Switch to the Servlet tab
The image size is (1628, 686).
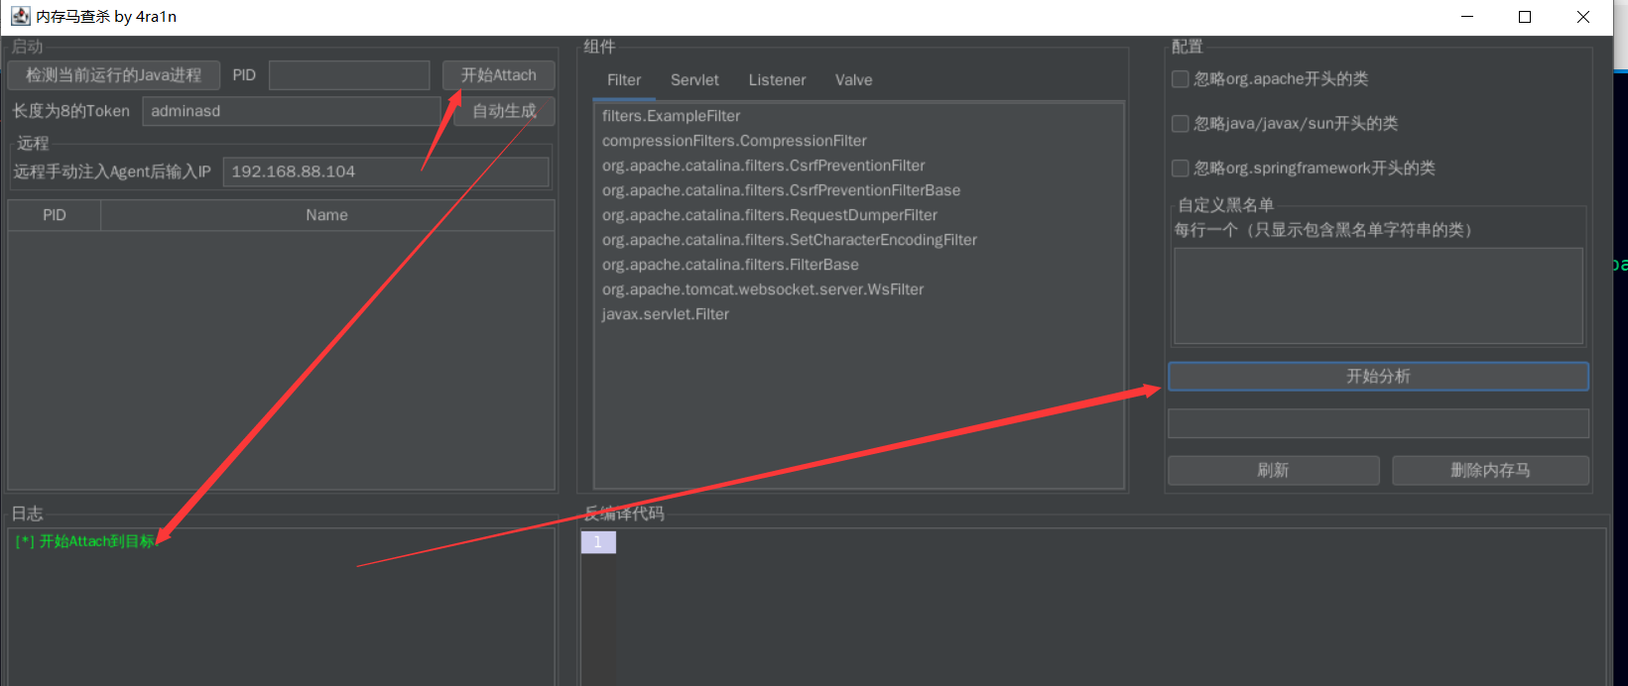click(694, 80)
